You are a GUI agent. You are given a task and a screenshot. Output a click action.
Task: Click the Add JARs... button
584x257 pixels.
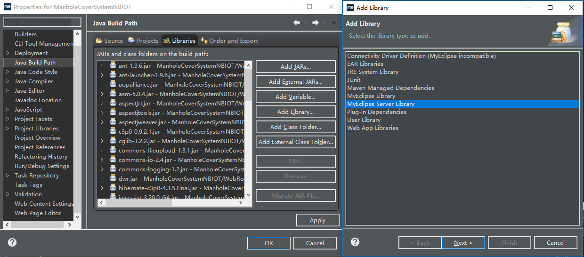click(x=296, y=67)
